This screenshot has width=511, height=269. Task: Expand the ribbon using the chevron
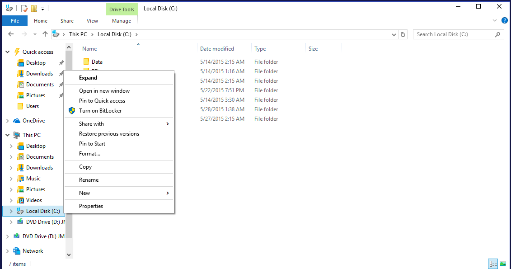point(495,20)
